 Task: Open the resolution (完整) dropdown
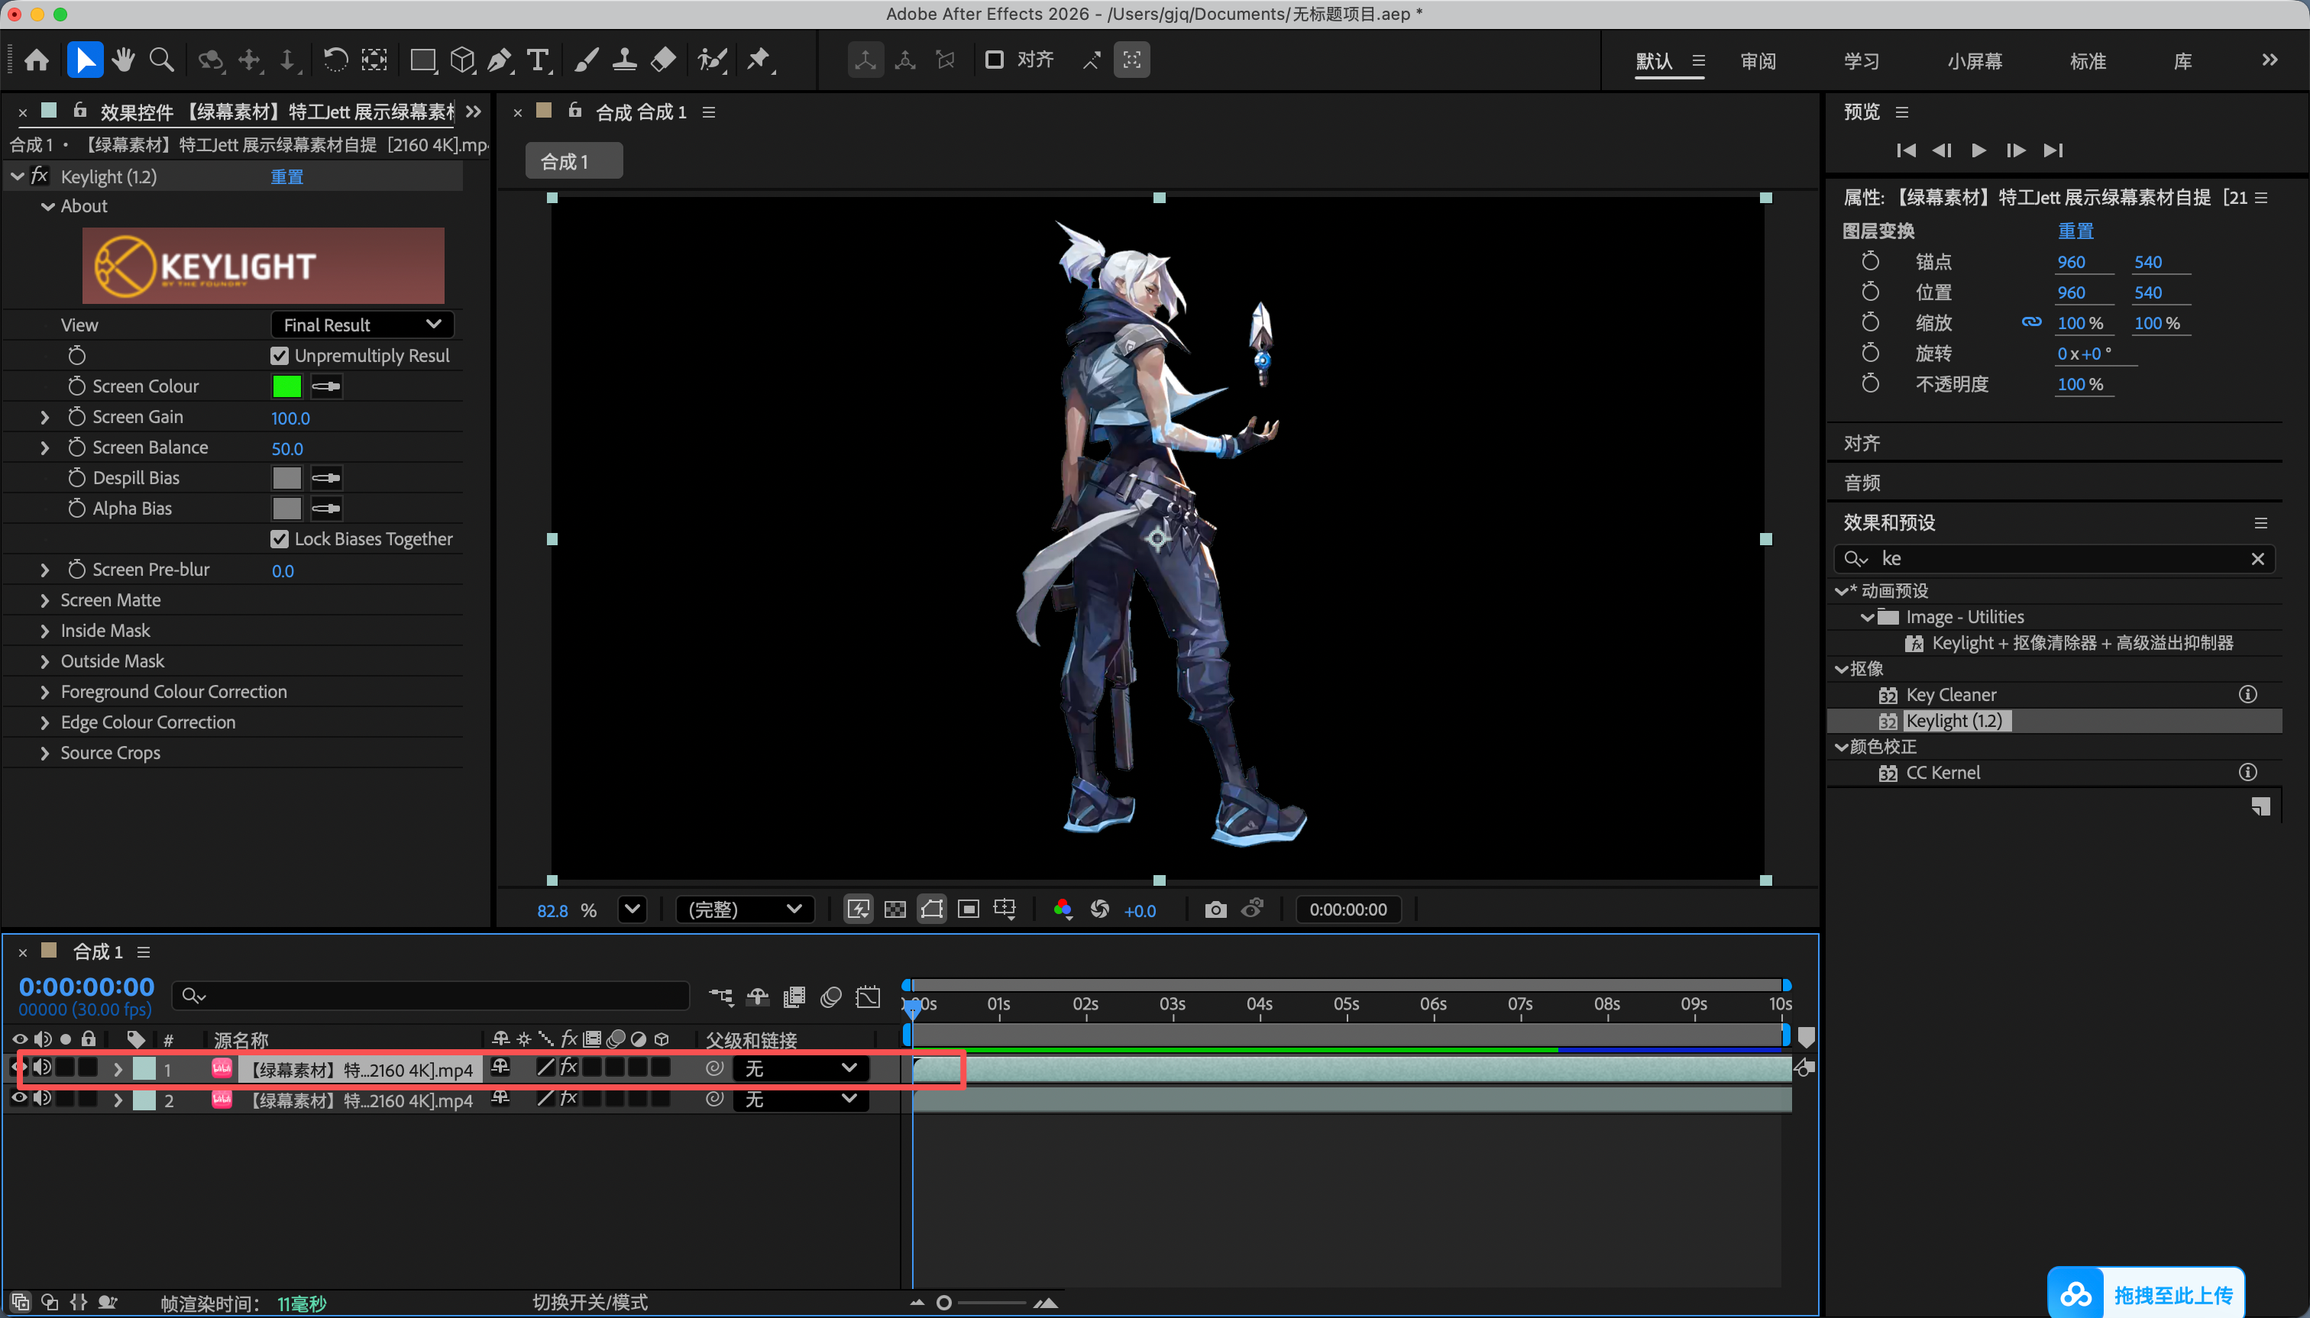coord(744,909)
